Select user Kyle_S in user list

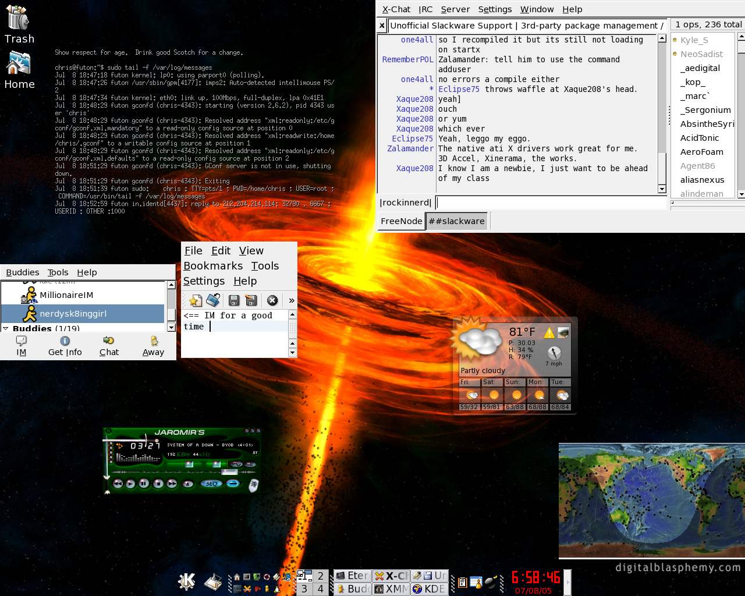pos(694,40)
